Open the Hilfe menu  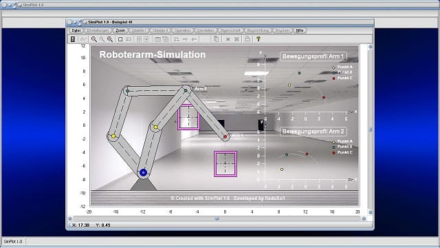[300, 30]
